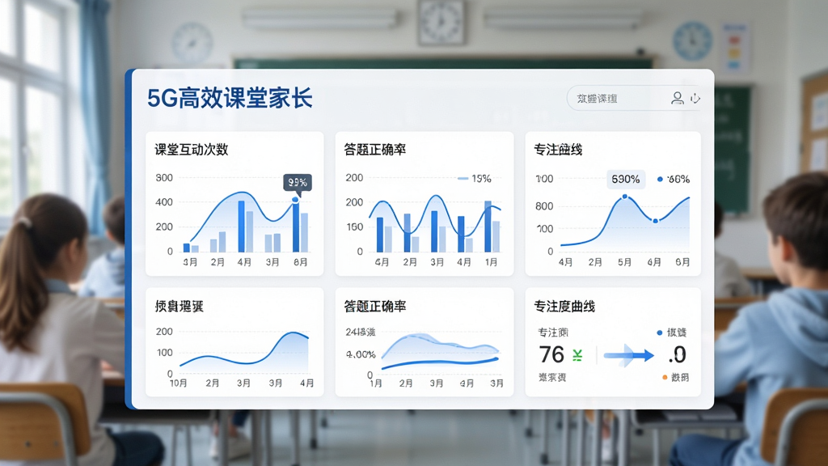Click the blue legend dot in 专注度曲线 card

click(660, 333)
